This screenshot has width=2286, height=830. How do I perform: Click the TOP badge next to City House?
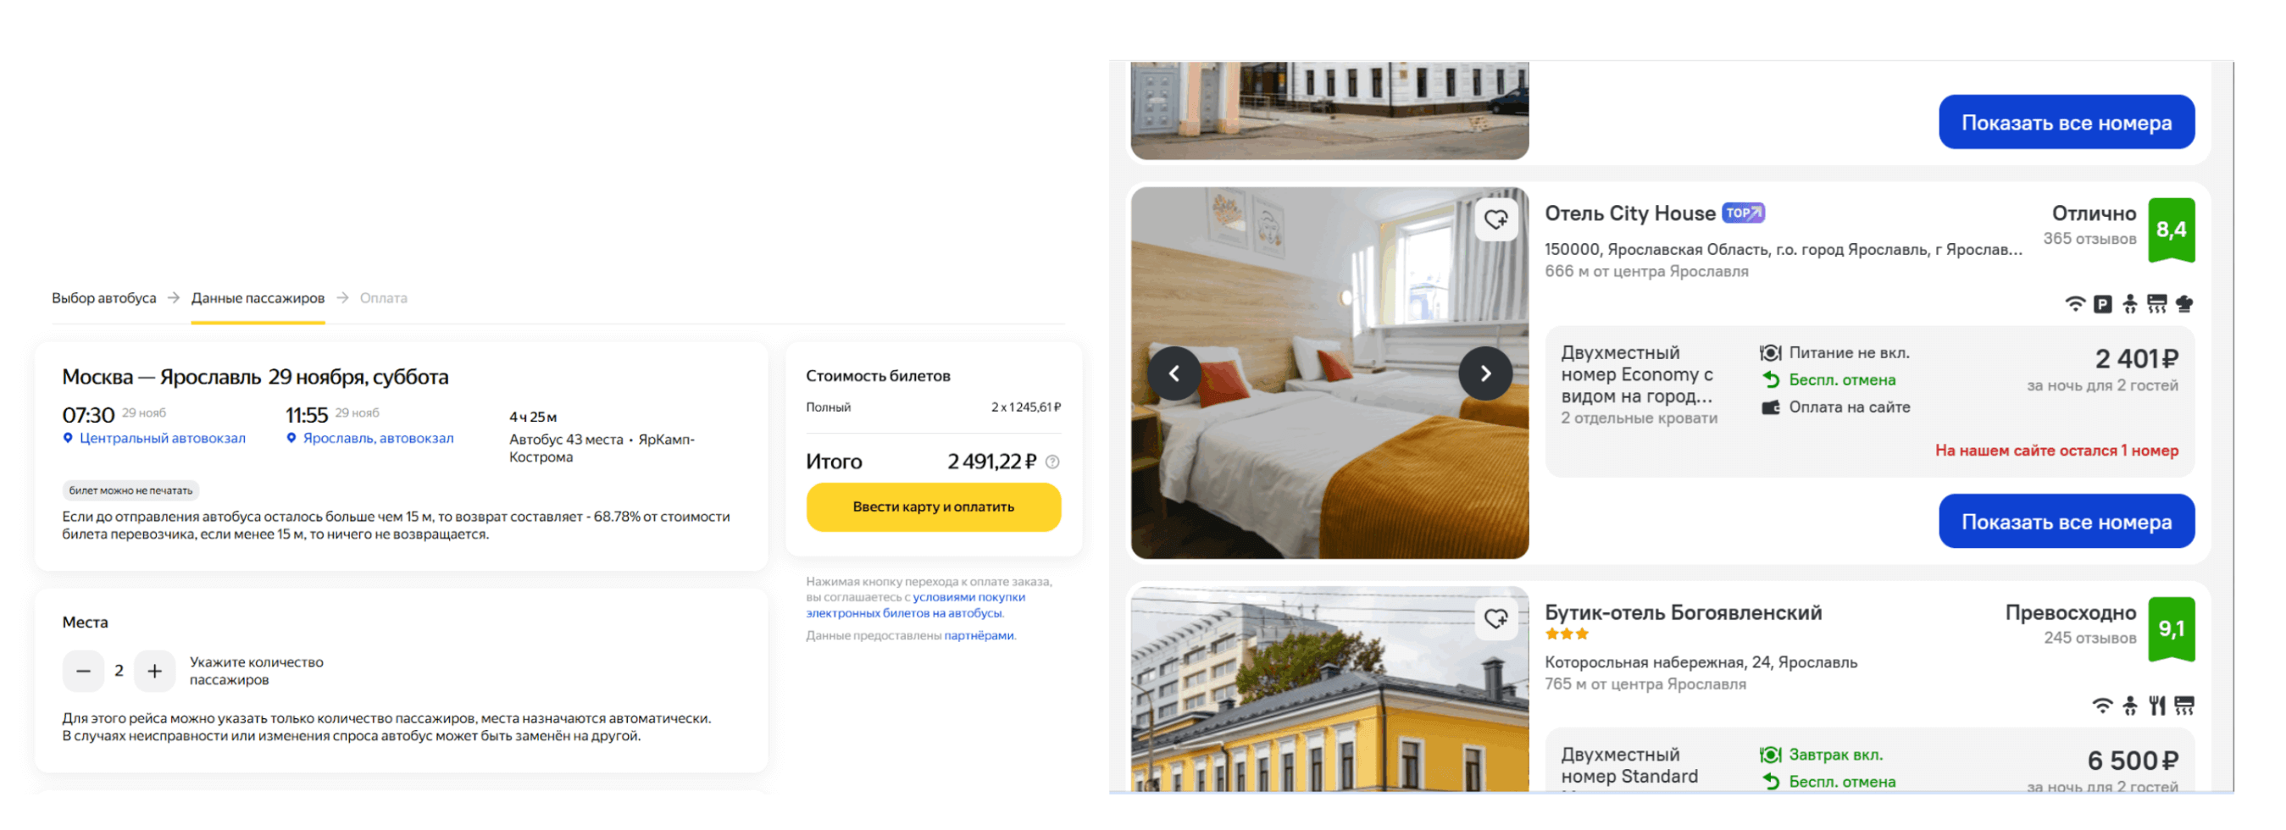coord(1743,213)
